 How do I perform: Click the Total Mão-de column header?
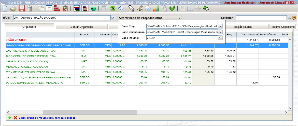[x=270, y=35]
